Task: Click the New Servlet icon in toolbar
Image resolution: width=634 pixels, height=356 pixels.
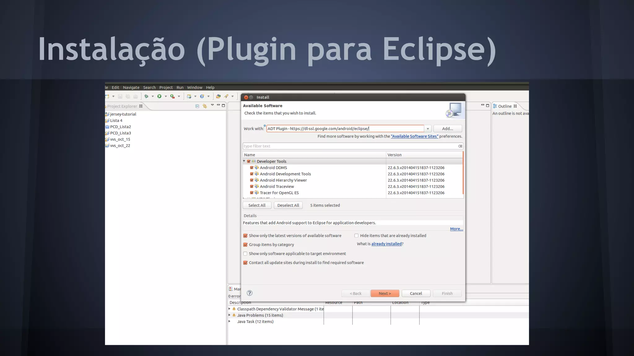Action: point(202,96)
